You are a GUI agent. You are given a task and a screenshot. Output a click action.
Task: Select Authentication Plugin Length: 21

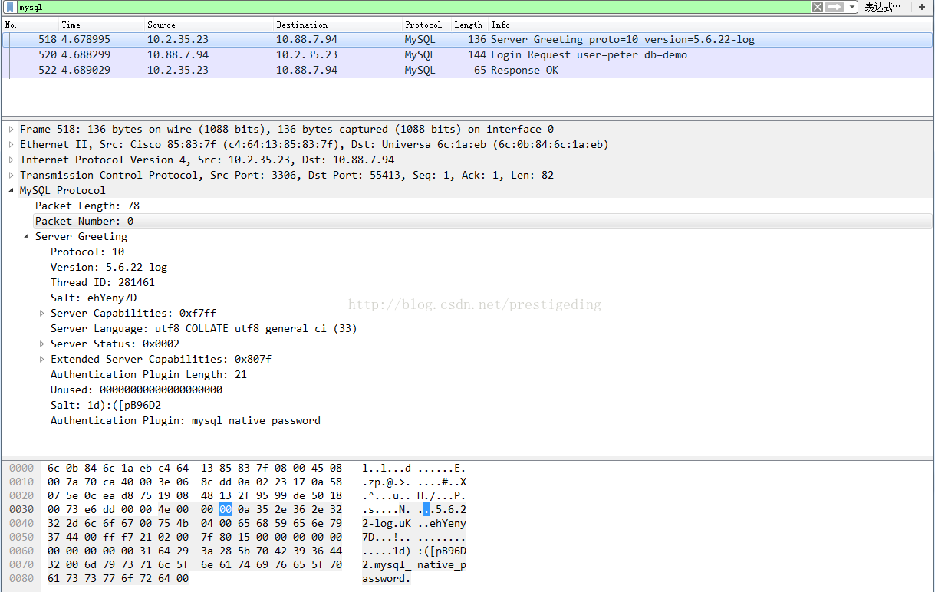[149, 374]
